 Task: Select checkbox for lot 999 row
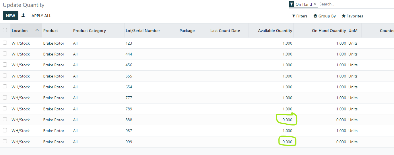coord(5,141)
